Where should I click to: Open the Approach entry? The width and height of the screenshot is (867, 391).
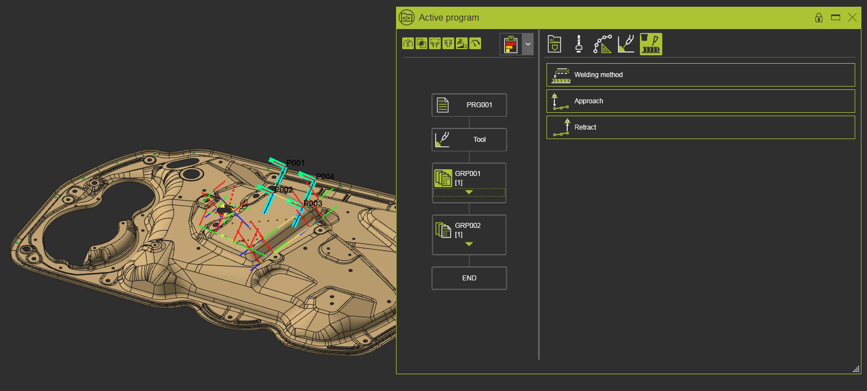[700, 101]
